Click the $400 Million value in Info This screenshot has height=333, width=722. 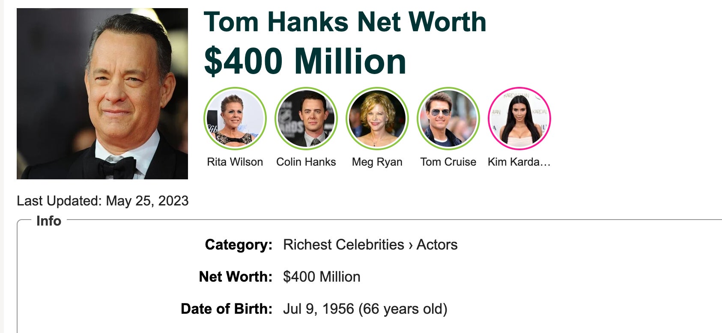pyautogui.click(x=322, y=277)
